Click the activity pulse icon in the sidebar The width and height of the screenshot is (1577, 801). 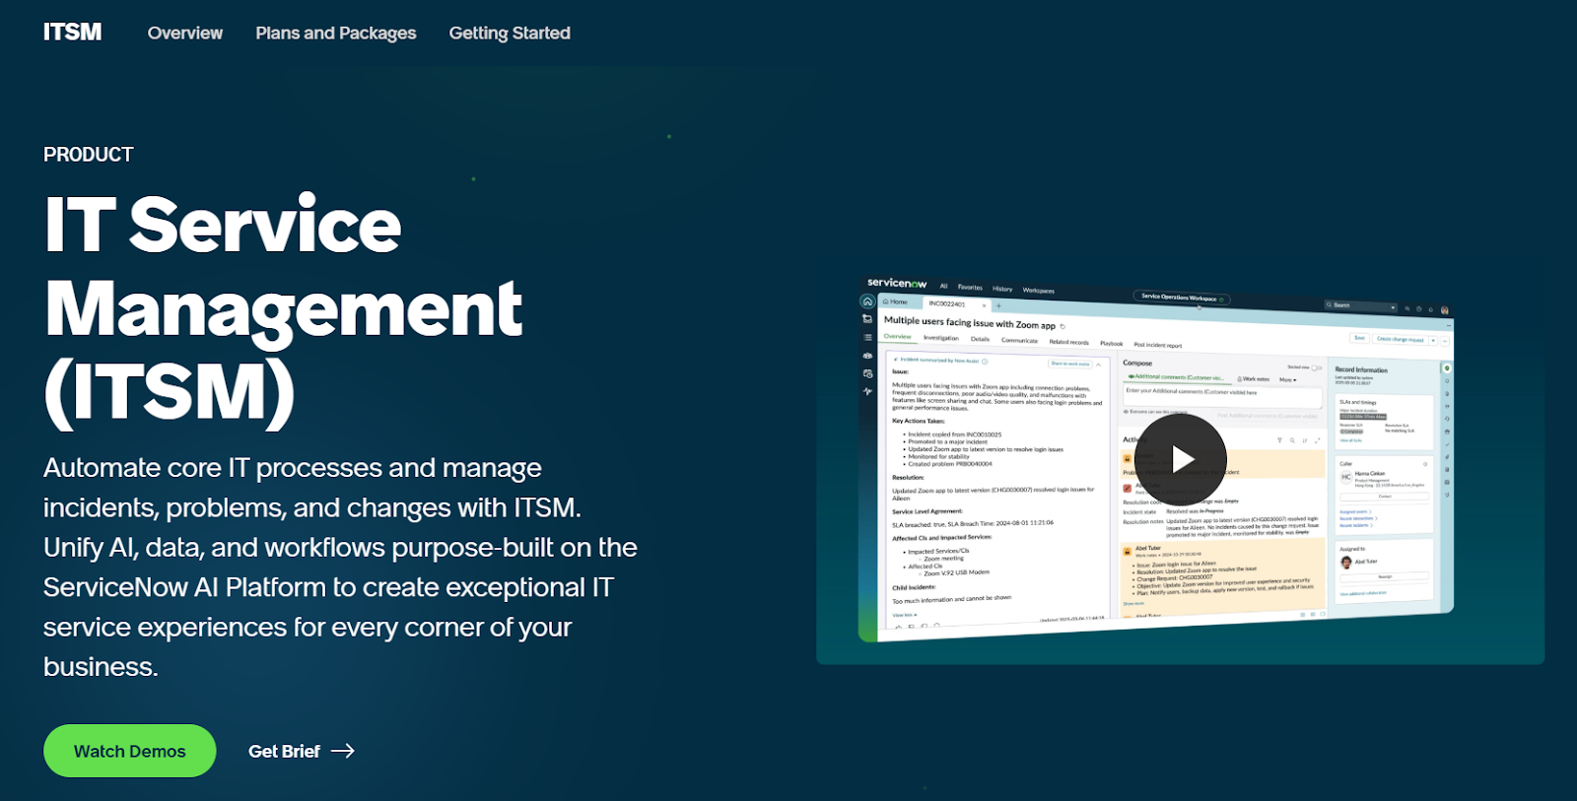867,391
